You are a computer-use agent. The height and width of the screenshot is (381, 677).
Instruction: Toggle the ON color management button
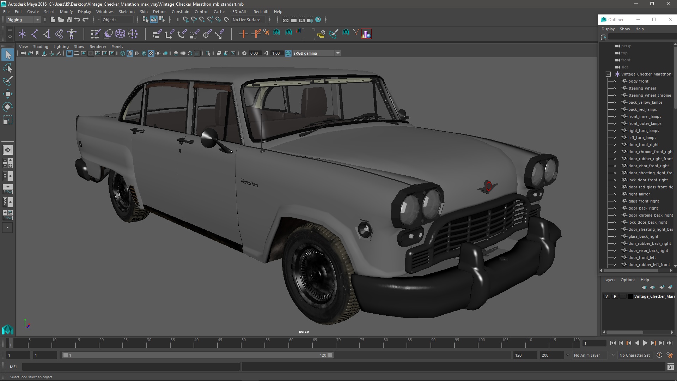pyautogui.click(x=288, y=53)
